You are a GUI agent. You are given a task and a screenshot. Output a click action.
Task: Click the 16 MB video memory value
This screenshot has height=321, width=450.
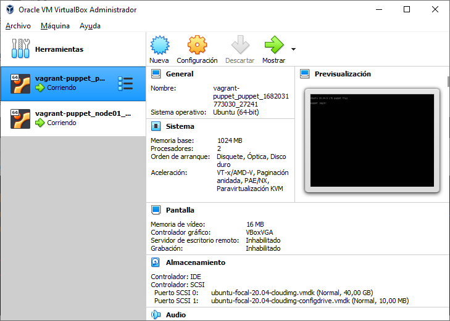click(255, 224)
